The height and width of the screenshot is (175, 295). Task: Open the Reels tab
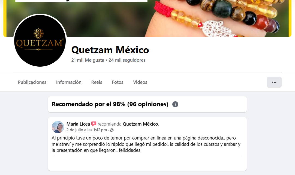point(97,82)
